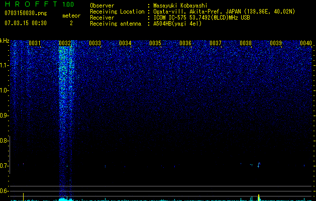Click the kHz axis unit label
Screen dimensions: 316x201
5,41
